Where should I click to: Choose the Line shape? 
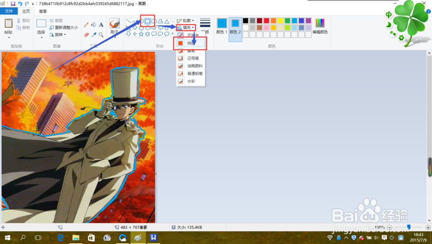coord(128,21)
